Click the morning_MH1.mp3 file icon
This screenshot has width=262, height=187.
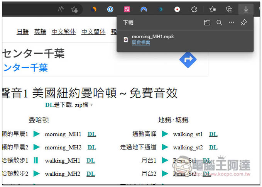126,39
